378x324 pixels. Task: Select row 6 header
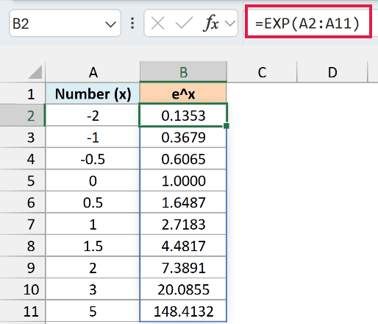[23, 202]
